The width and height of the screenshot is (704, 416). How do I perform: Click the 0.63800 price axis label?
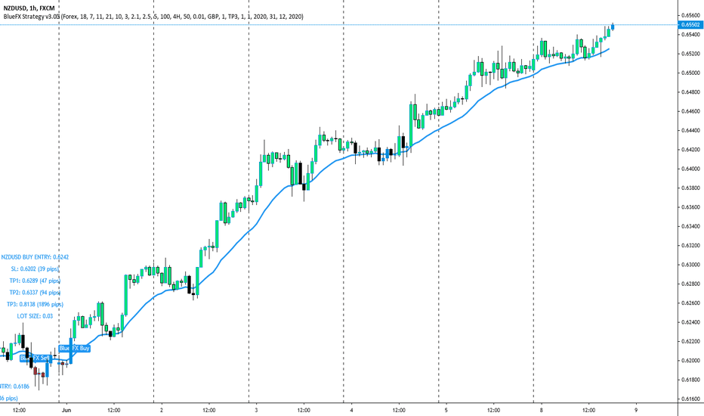[690, 188]
